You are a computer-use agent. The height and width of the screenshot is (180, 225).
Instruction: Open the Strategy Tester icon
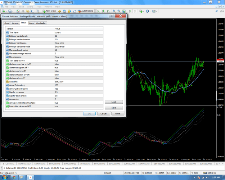point(37,11)
